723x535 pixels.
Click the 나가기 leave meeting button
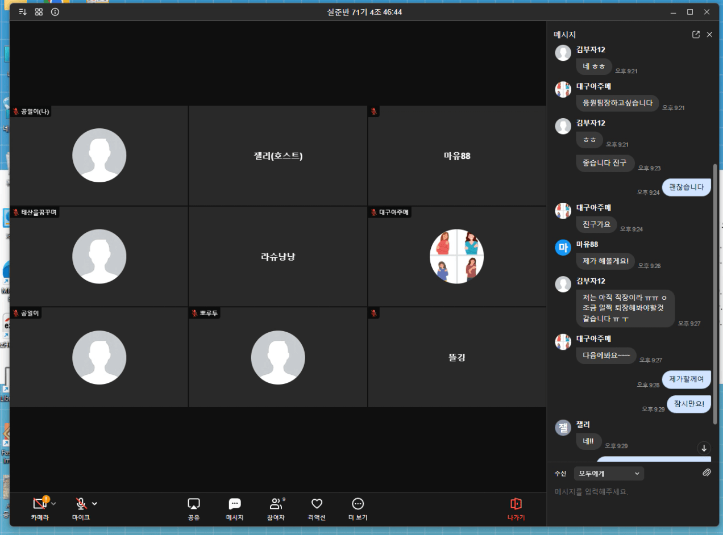coord(516,508)
